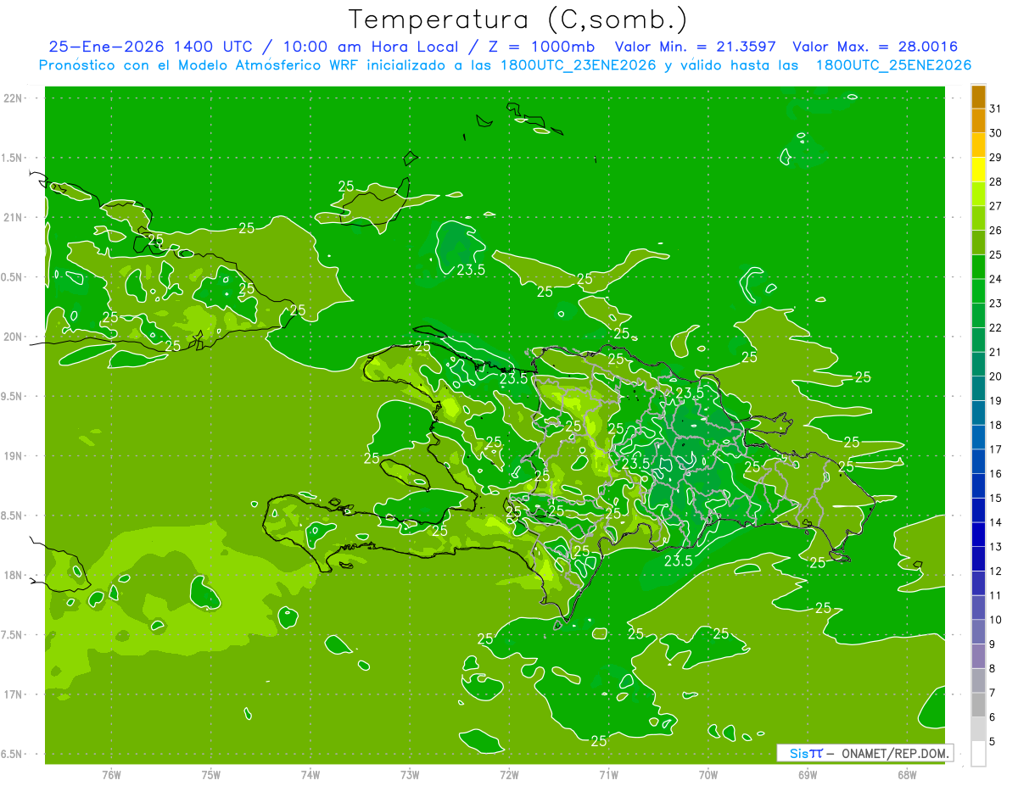Click the "Valor Max. = 28.0016" readout
Screen dimensions: 1018x786
click(875, 47)
